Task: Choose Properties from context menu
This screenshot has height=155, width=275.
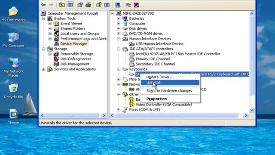Action: tap(170, 99)
